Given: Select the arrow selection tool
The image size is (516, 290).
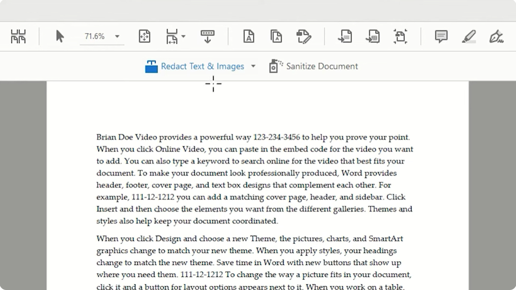Looking at the screenshot, I should [x=60, y=36].
